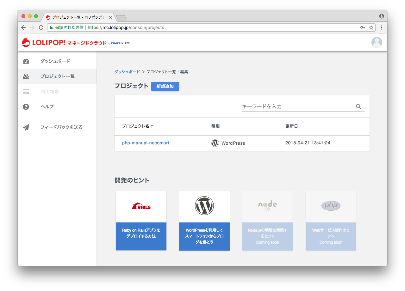
Task: Click the credit card icon for 利用料金
Action: [26, 92]
